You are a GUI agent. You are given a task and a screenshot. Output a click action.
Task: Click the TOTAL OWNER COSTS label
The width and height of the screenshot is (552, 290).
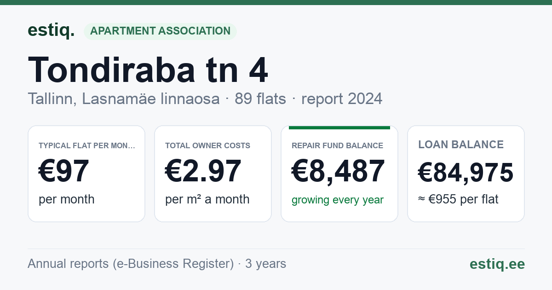208,145
